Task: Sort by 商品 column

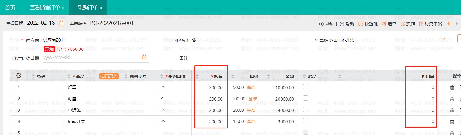Action: (x=69, y=76)
